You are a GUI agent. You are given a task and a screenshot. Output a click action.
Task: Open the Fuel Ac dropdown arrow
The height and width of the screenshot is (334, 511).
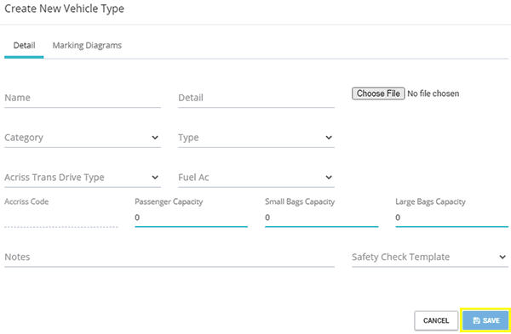329,178
